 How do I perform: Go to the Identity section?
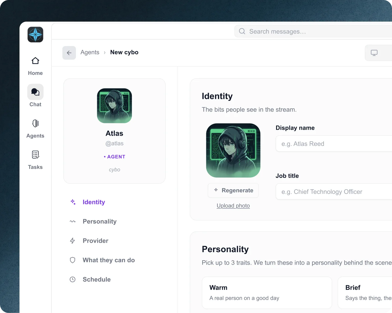[94, 202]
